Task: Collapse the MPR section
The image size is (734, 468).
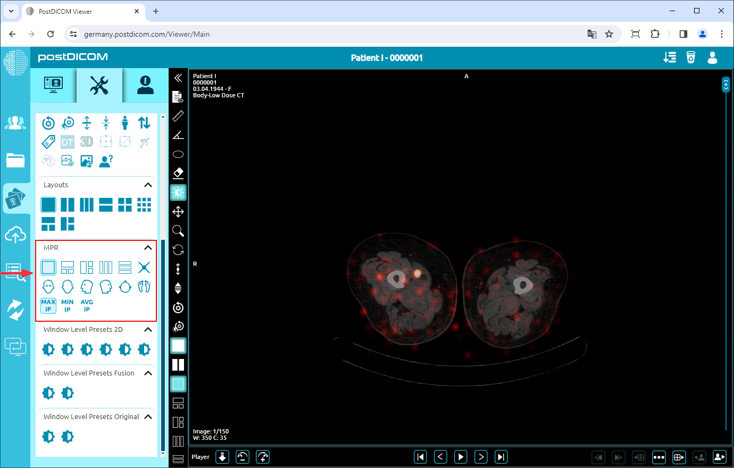Action: point(148,247)
